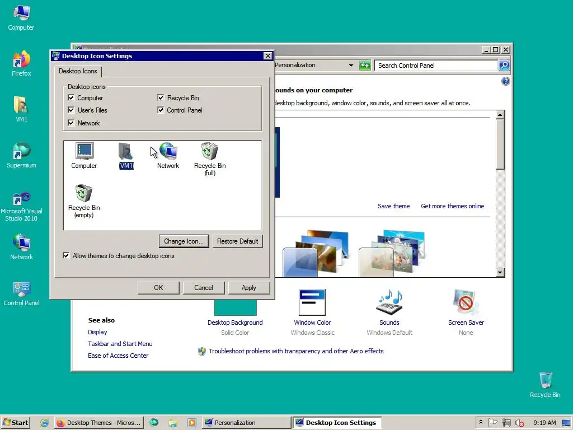The height and width of the screenshot is (430, 573).
Task: Uncheck the Computer desktop icon checkbox
Action: pyautogui.click(x=71, y=97)
